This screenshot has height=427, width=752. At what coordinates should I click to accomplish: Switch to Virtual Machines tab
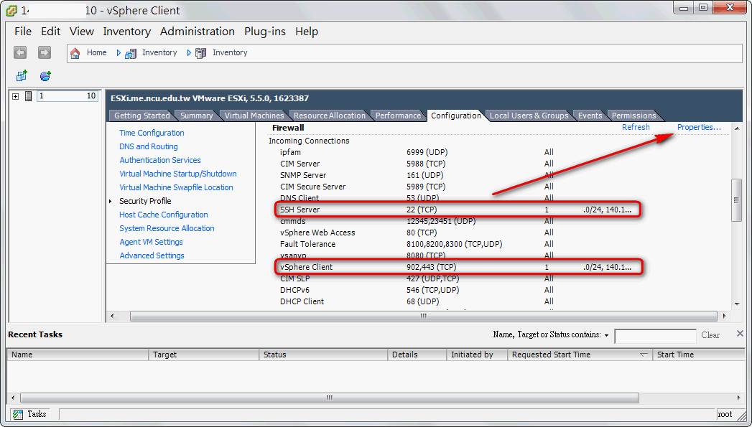(254, 116)
